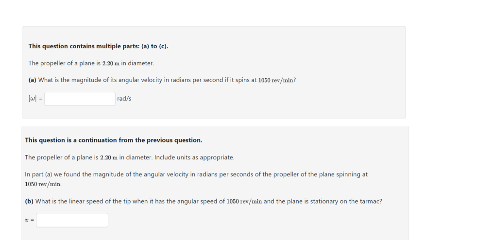Click '2.20 m' in the first question panel

(111, 63)
